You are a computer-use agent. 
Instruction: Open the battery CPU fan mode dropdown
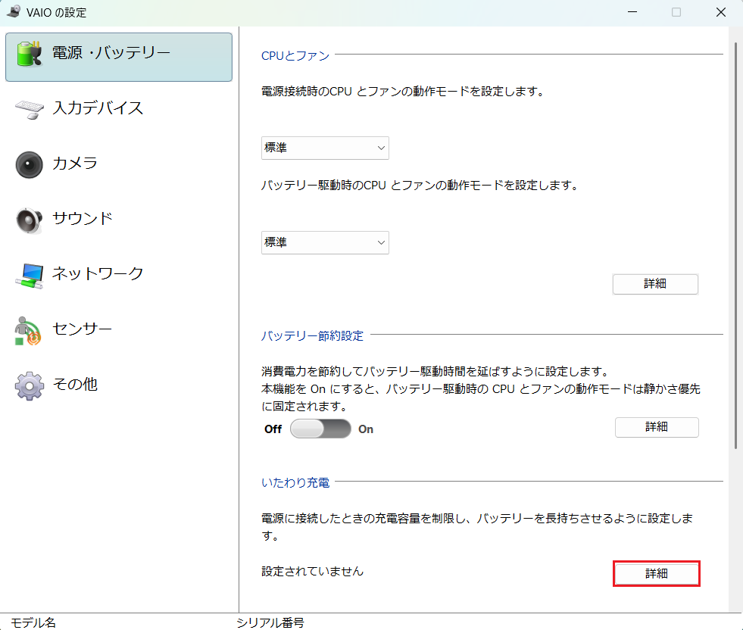click(325, 243)
